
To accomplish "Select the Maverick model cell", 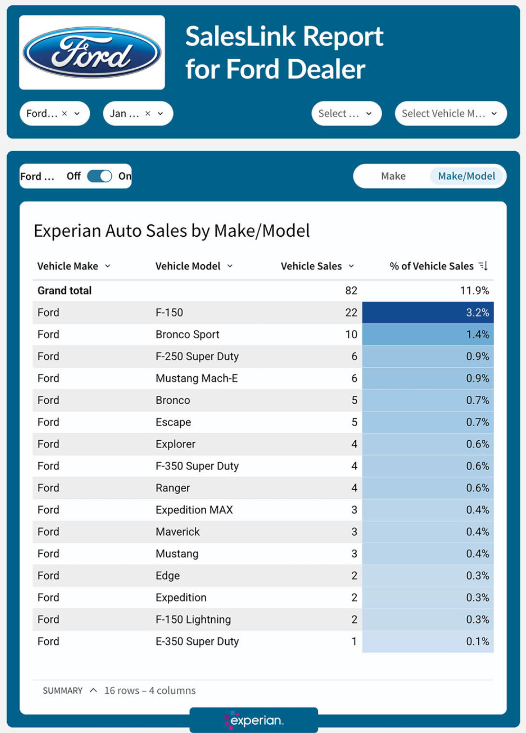I will point(178,532).
